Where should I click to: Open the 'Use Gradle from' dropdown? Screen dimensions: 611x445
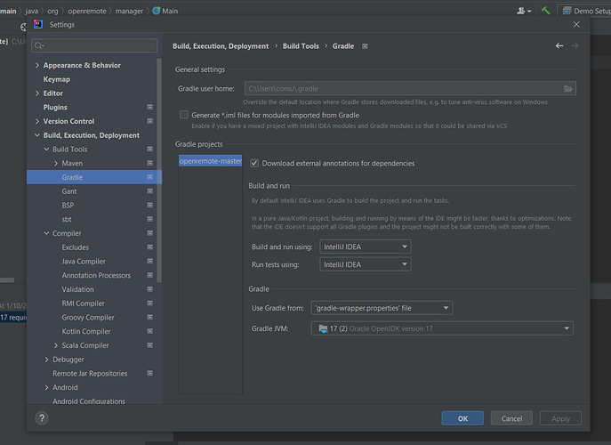click(382, 308)
